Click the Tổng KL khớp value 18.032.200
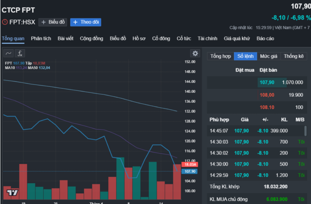 pyautogui.click(x=275, y=187)
